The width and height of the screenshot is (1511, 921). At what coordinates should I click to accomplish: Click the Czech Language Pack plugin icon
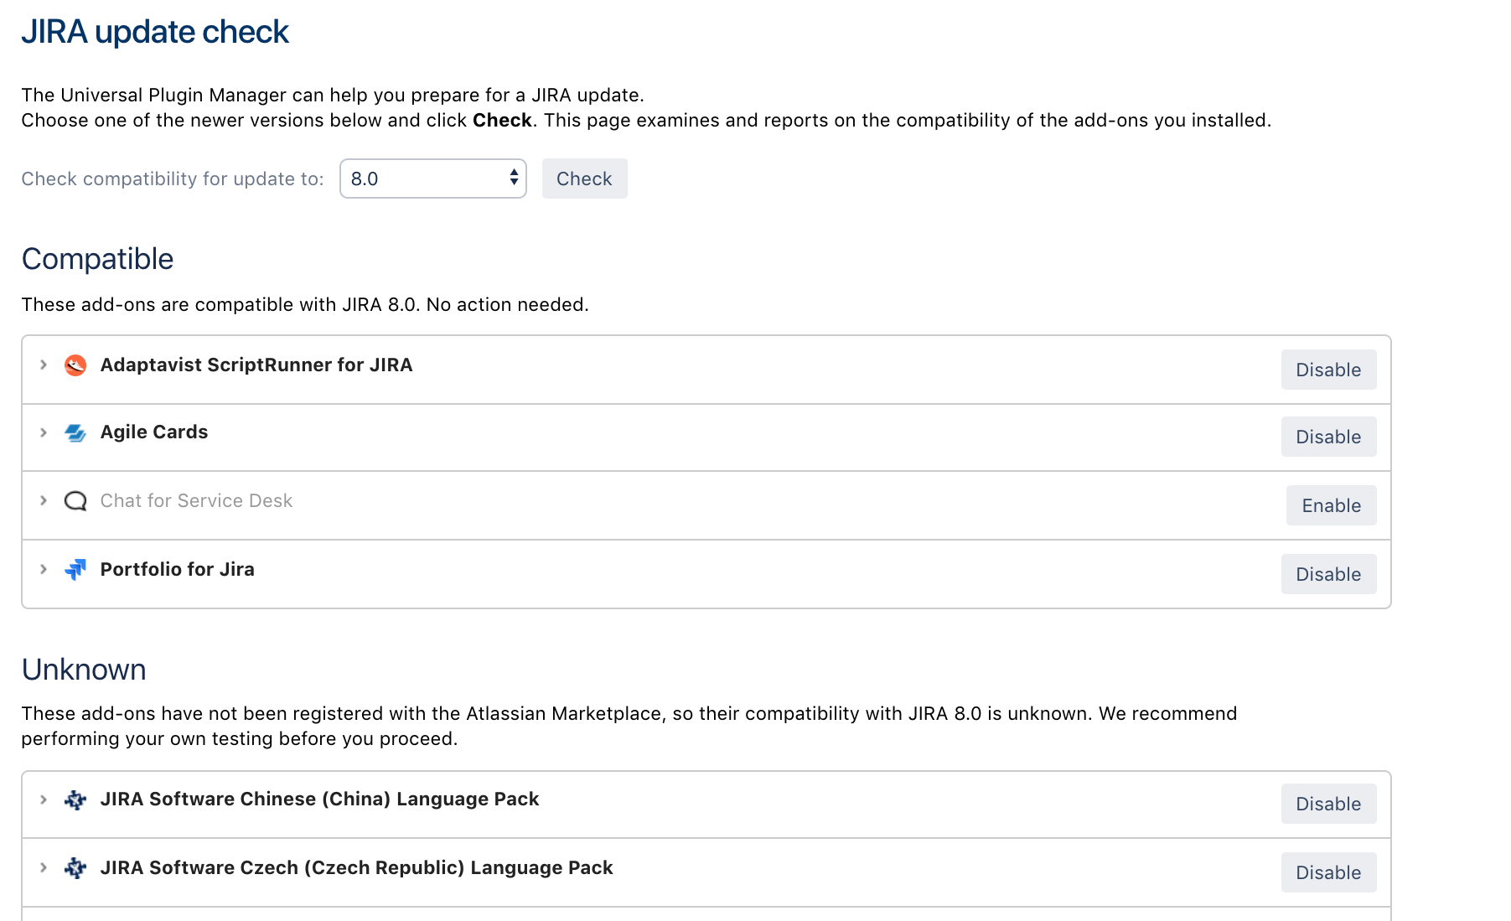click(75, 868)
